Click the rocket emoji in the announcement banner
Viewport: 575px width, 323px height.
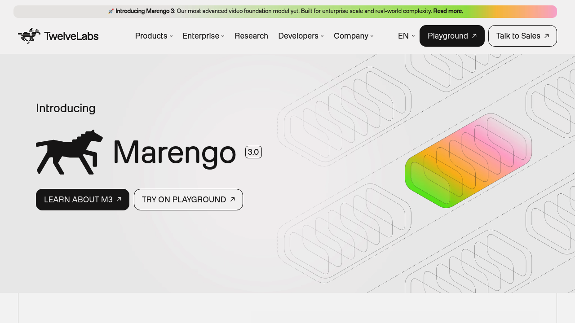pyautogui.click(x=111, y=11)
